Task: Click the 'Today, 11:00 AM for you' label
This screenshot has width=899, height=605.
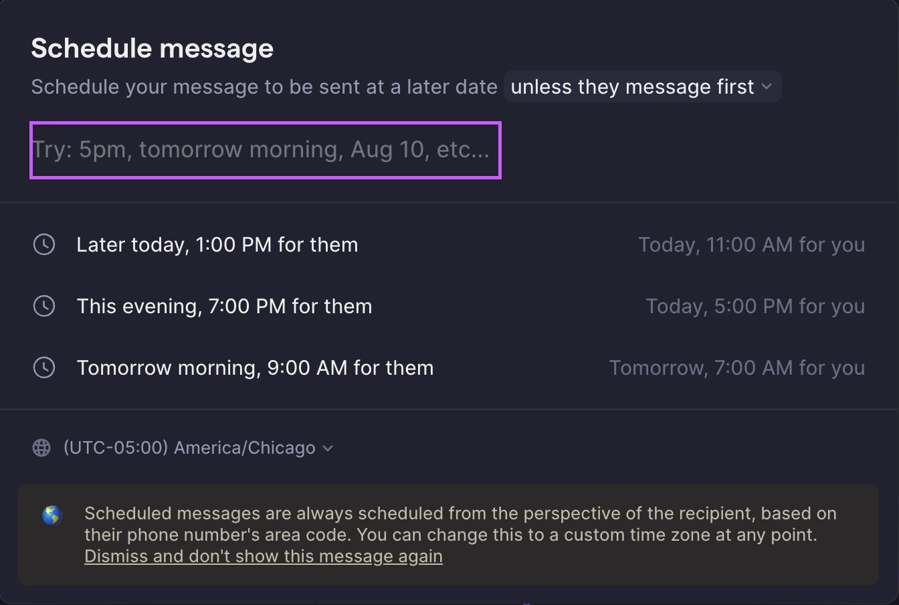Action: [752, 245]
